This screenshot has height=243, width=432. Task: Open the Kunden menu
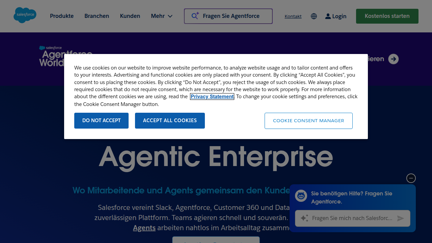pyautogui.click(x=130, y=16)
